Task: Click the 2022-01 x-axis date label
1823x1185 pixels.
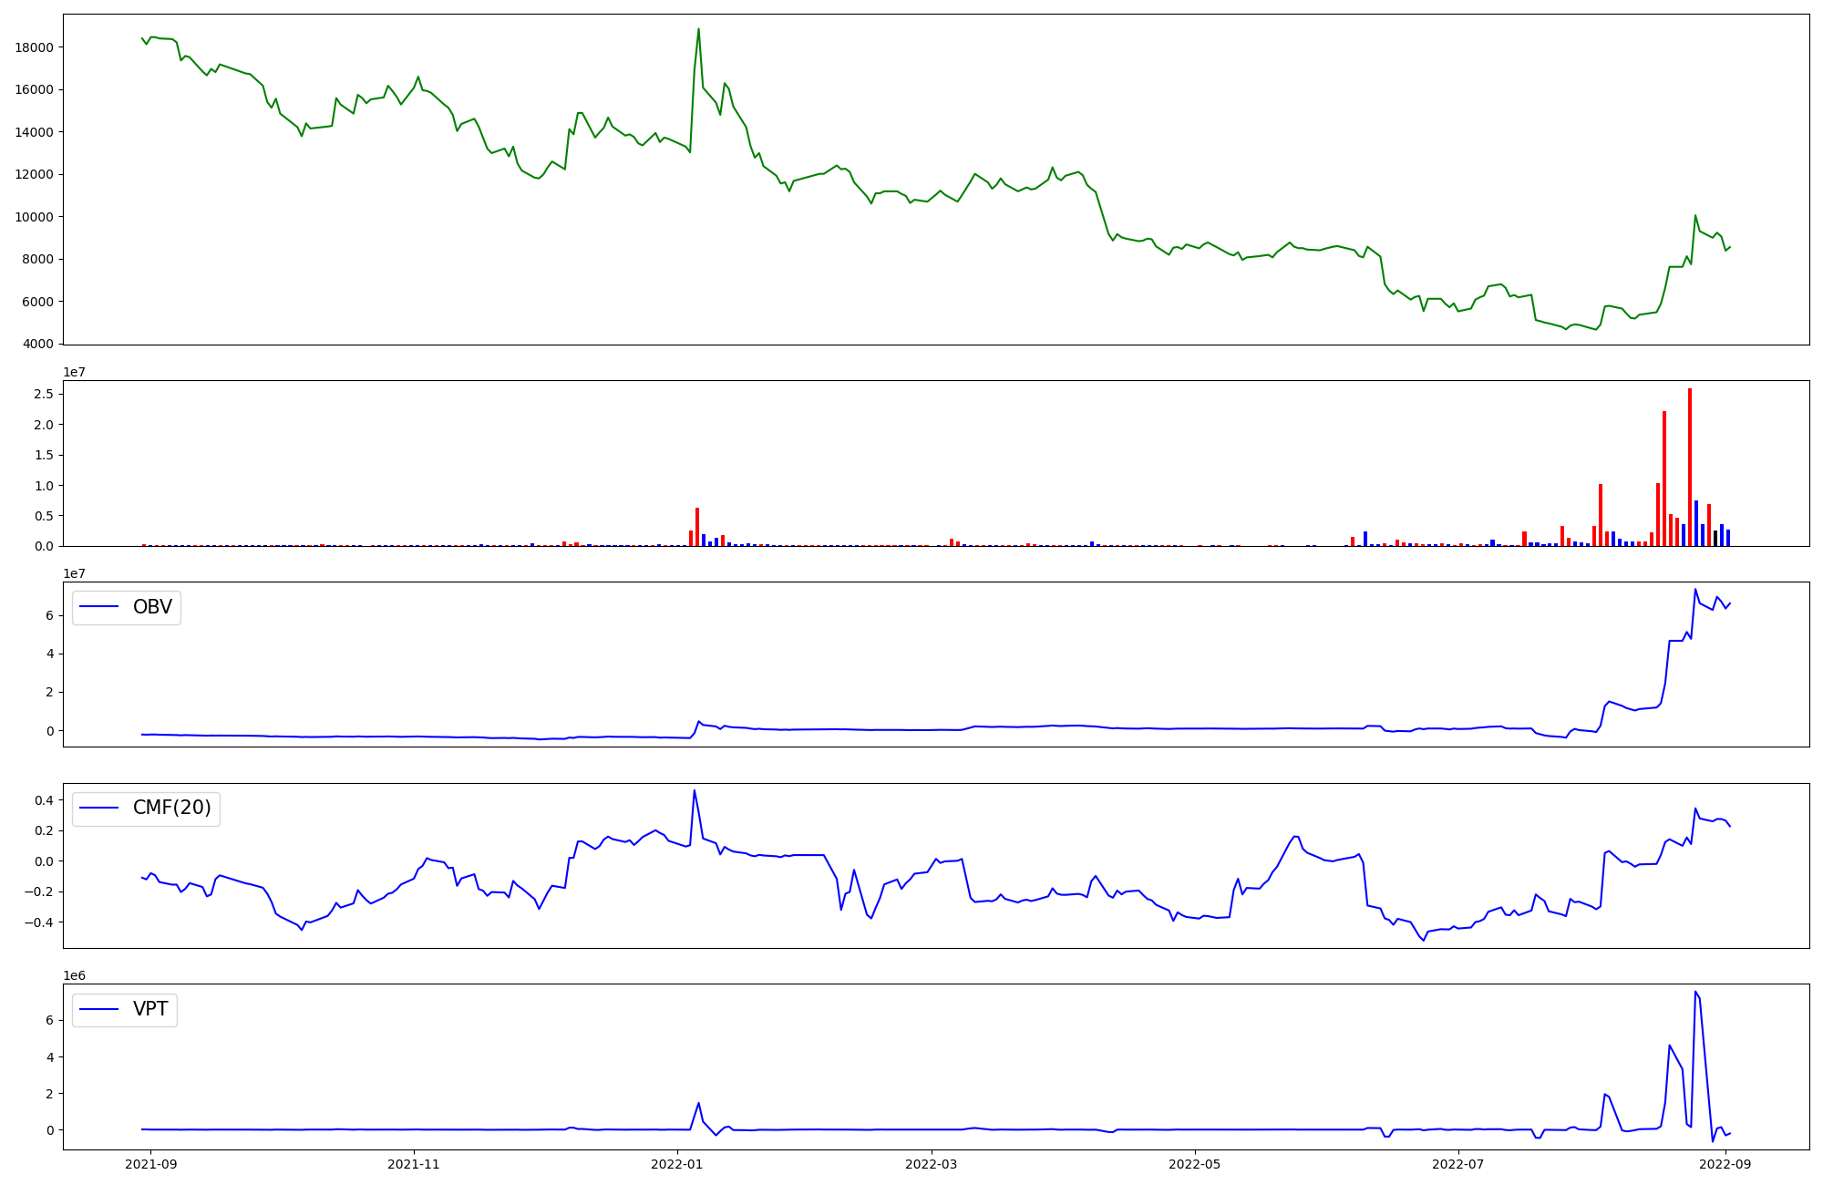Action: pyautogui.click(x=677, y=1164)
